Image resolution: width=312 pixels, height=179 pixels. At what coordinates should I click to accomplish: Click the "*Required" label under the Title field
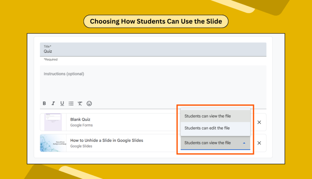click(x=50, y=59)
